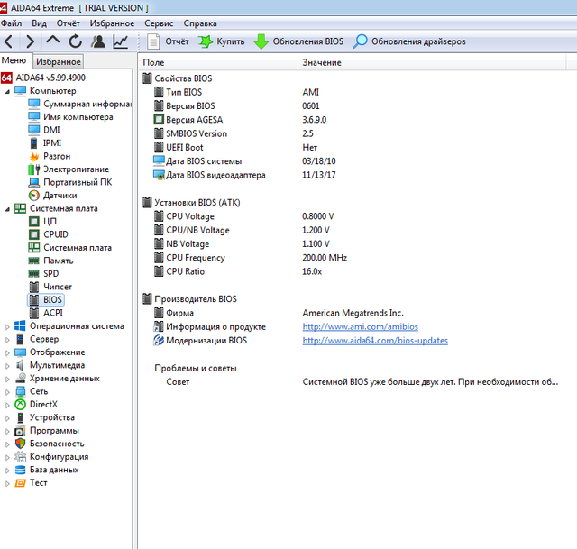Open the graph chart icon in the toolbar
The image size is (577, 549).
point(120,41)
